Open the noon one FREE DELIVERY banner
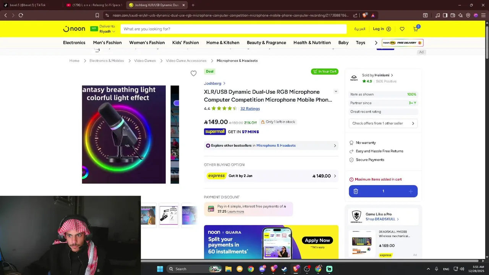This screenshot has height=275, width=489. pyautogui.click(x=403, y=43)
